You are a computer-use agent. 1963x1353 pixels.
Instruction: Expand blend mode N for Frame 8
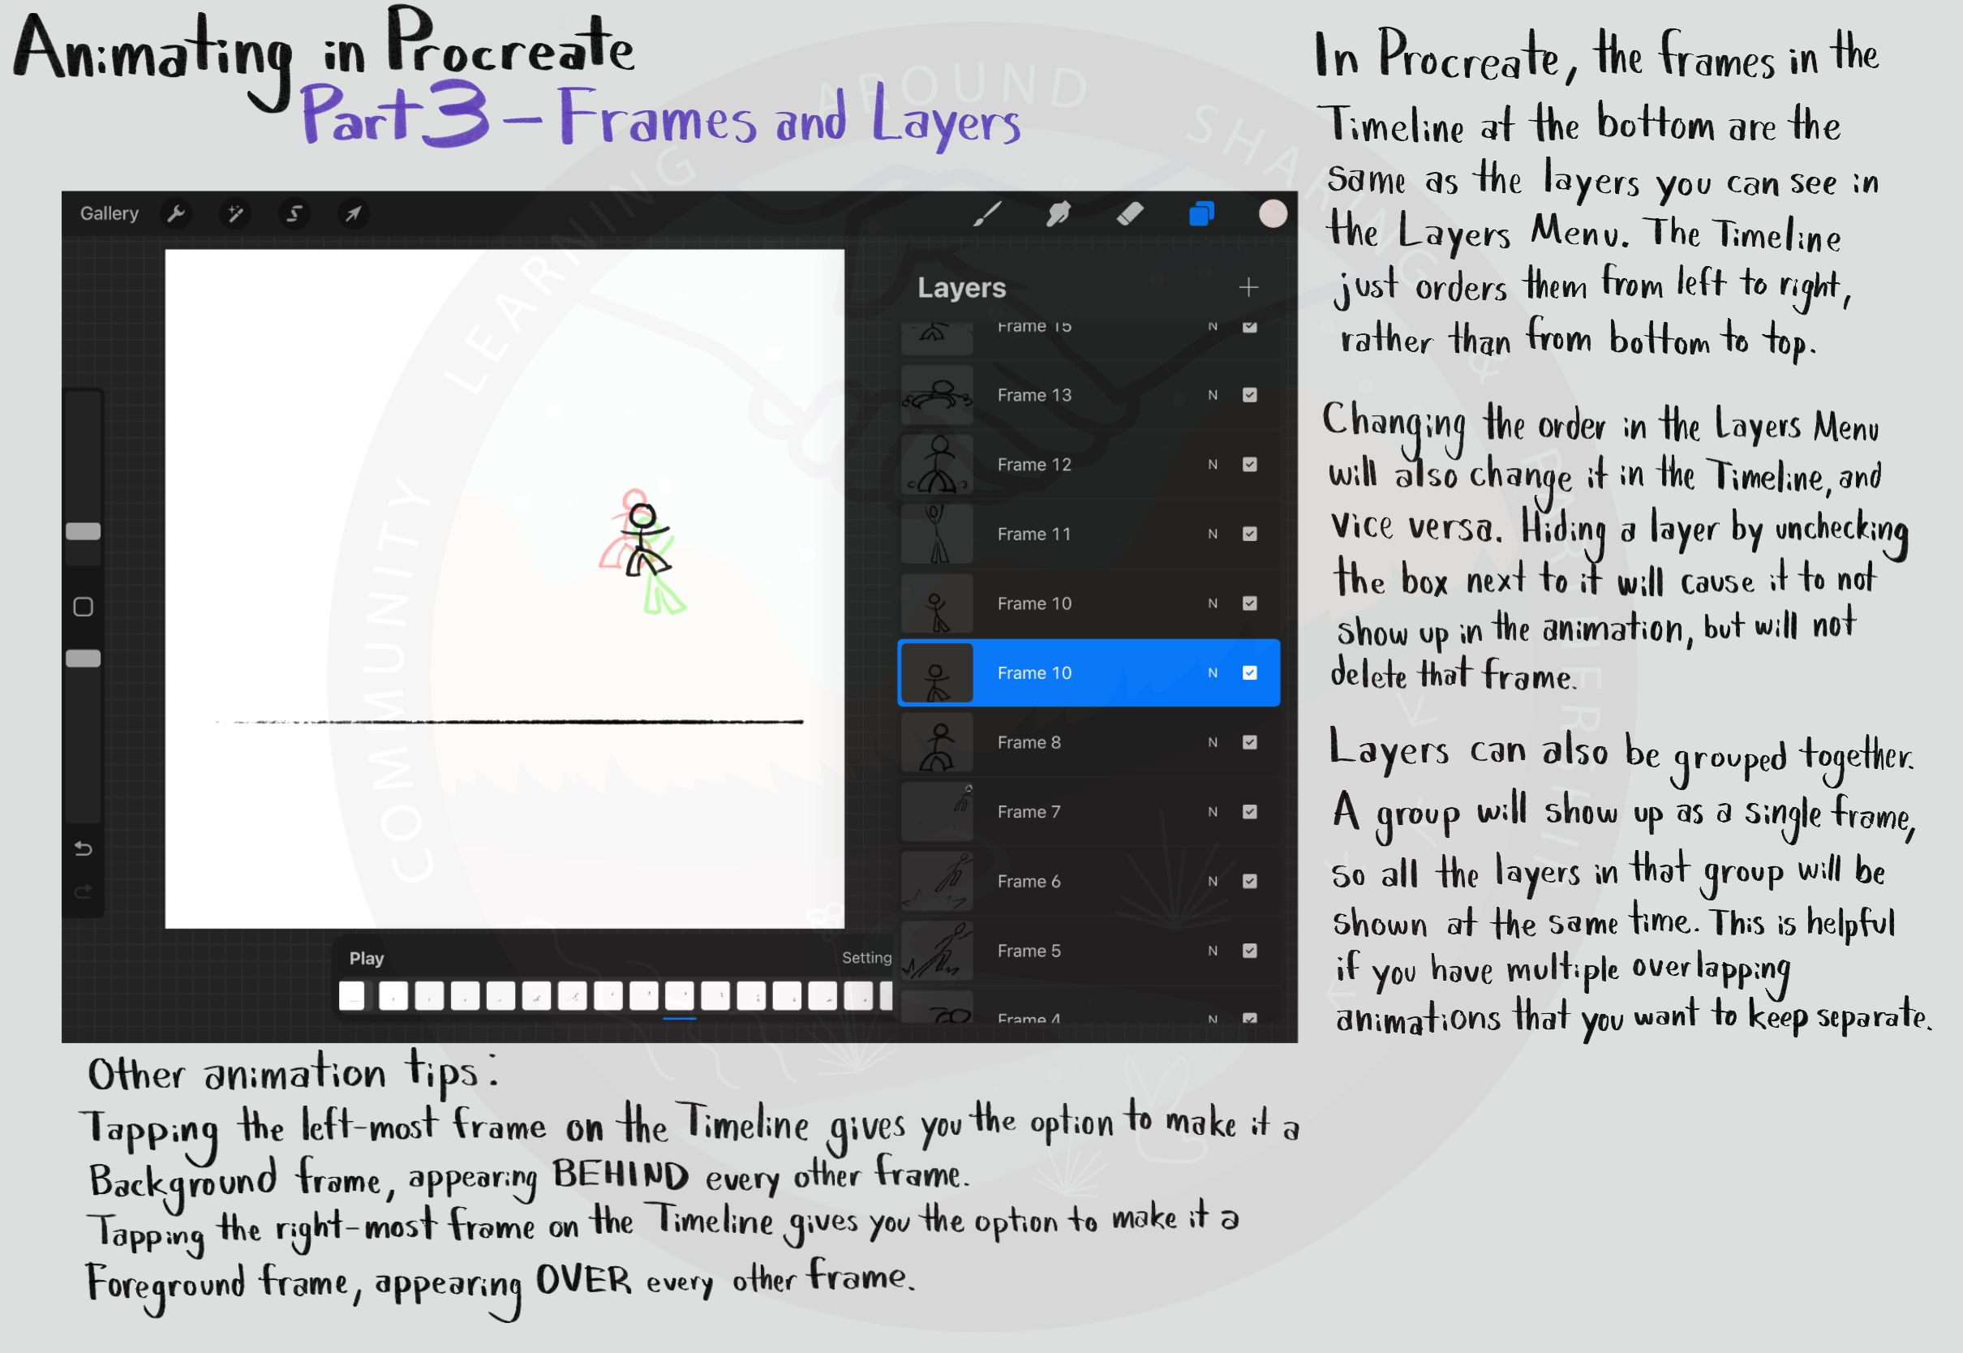tap(1213, 743)
